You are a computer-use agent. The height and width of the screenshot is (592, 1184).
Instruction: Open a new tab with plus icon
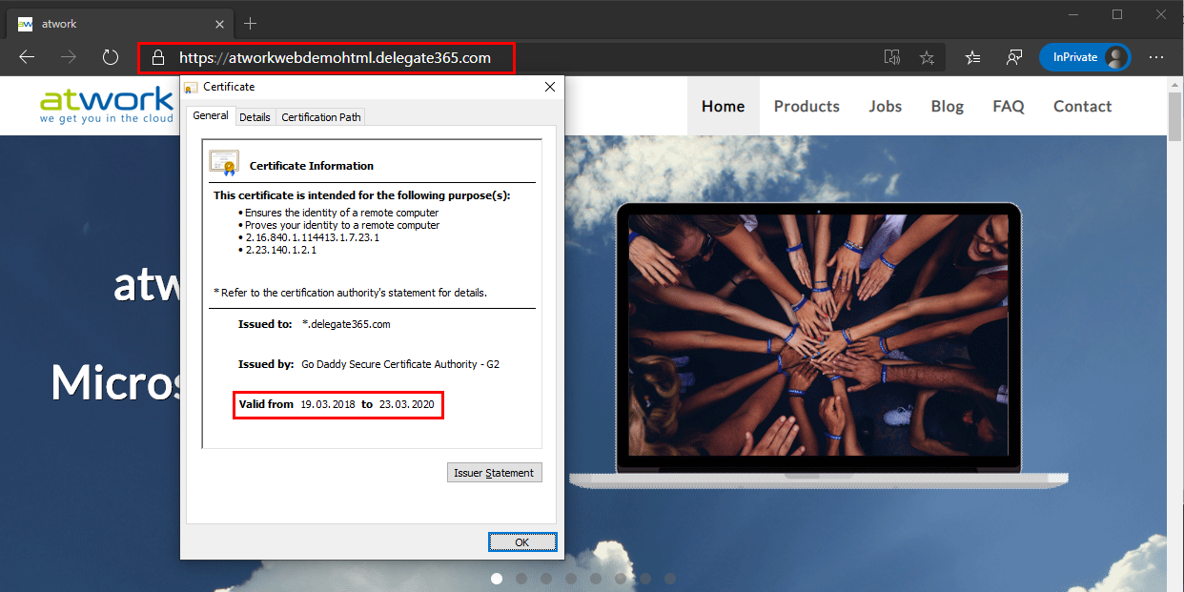(x=251, y=23)
